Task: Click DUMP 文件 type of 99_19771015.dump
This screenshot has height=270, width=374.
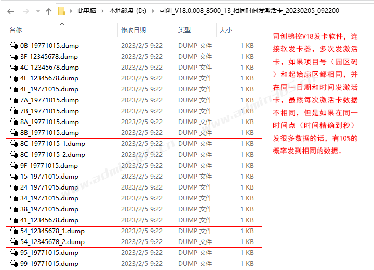Action: [195, 264]
